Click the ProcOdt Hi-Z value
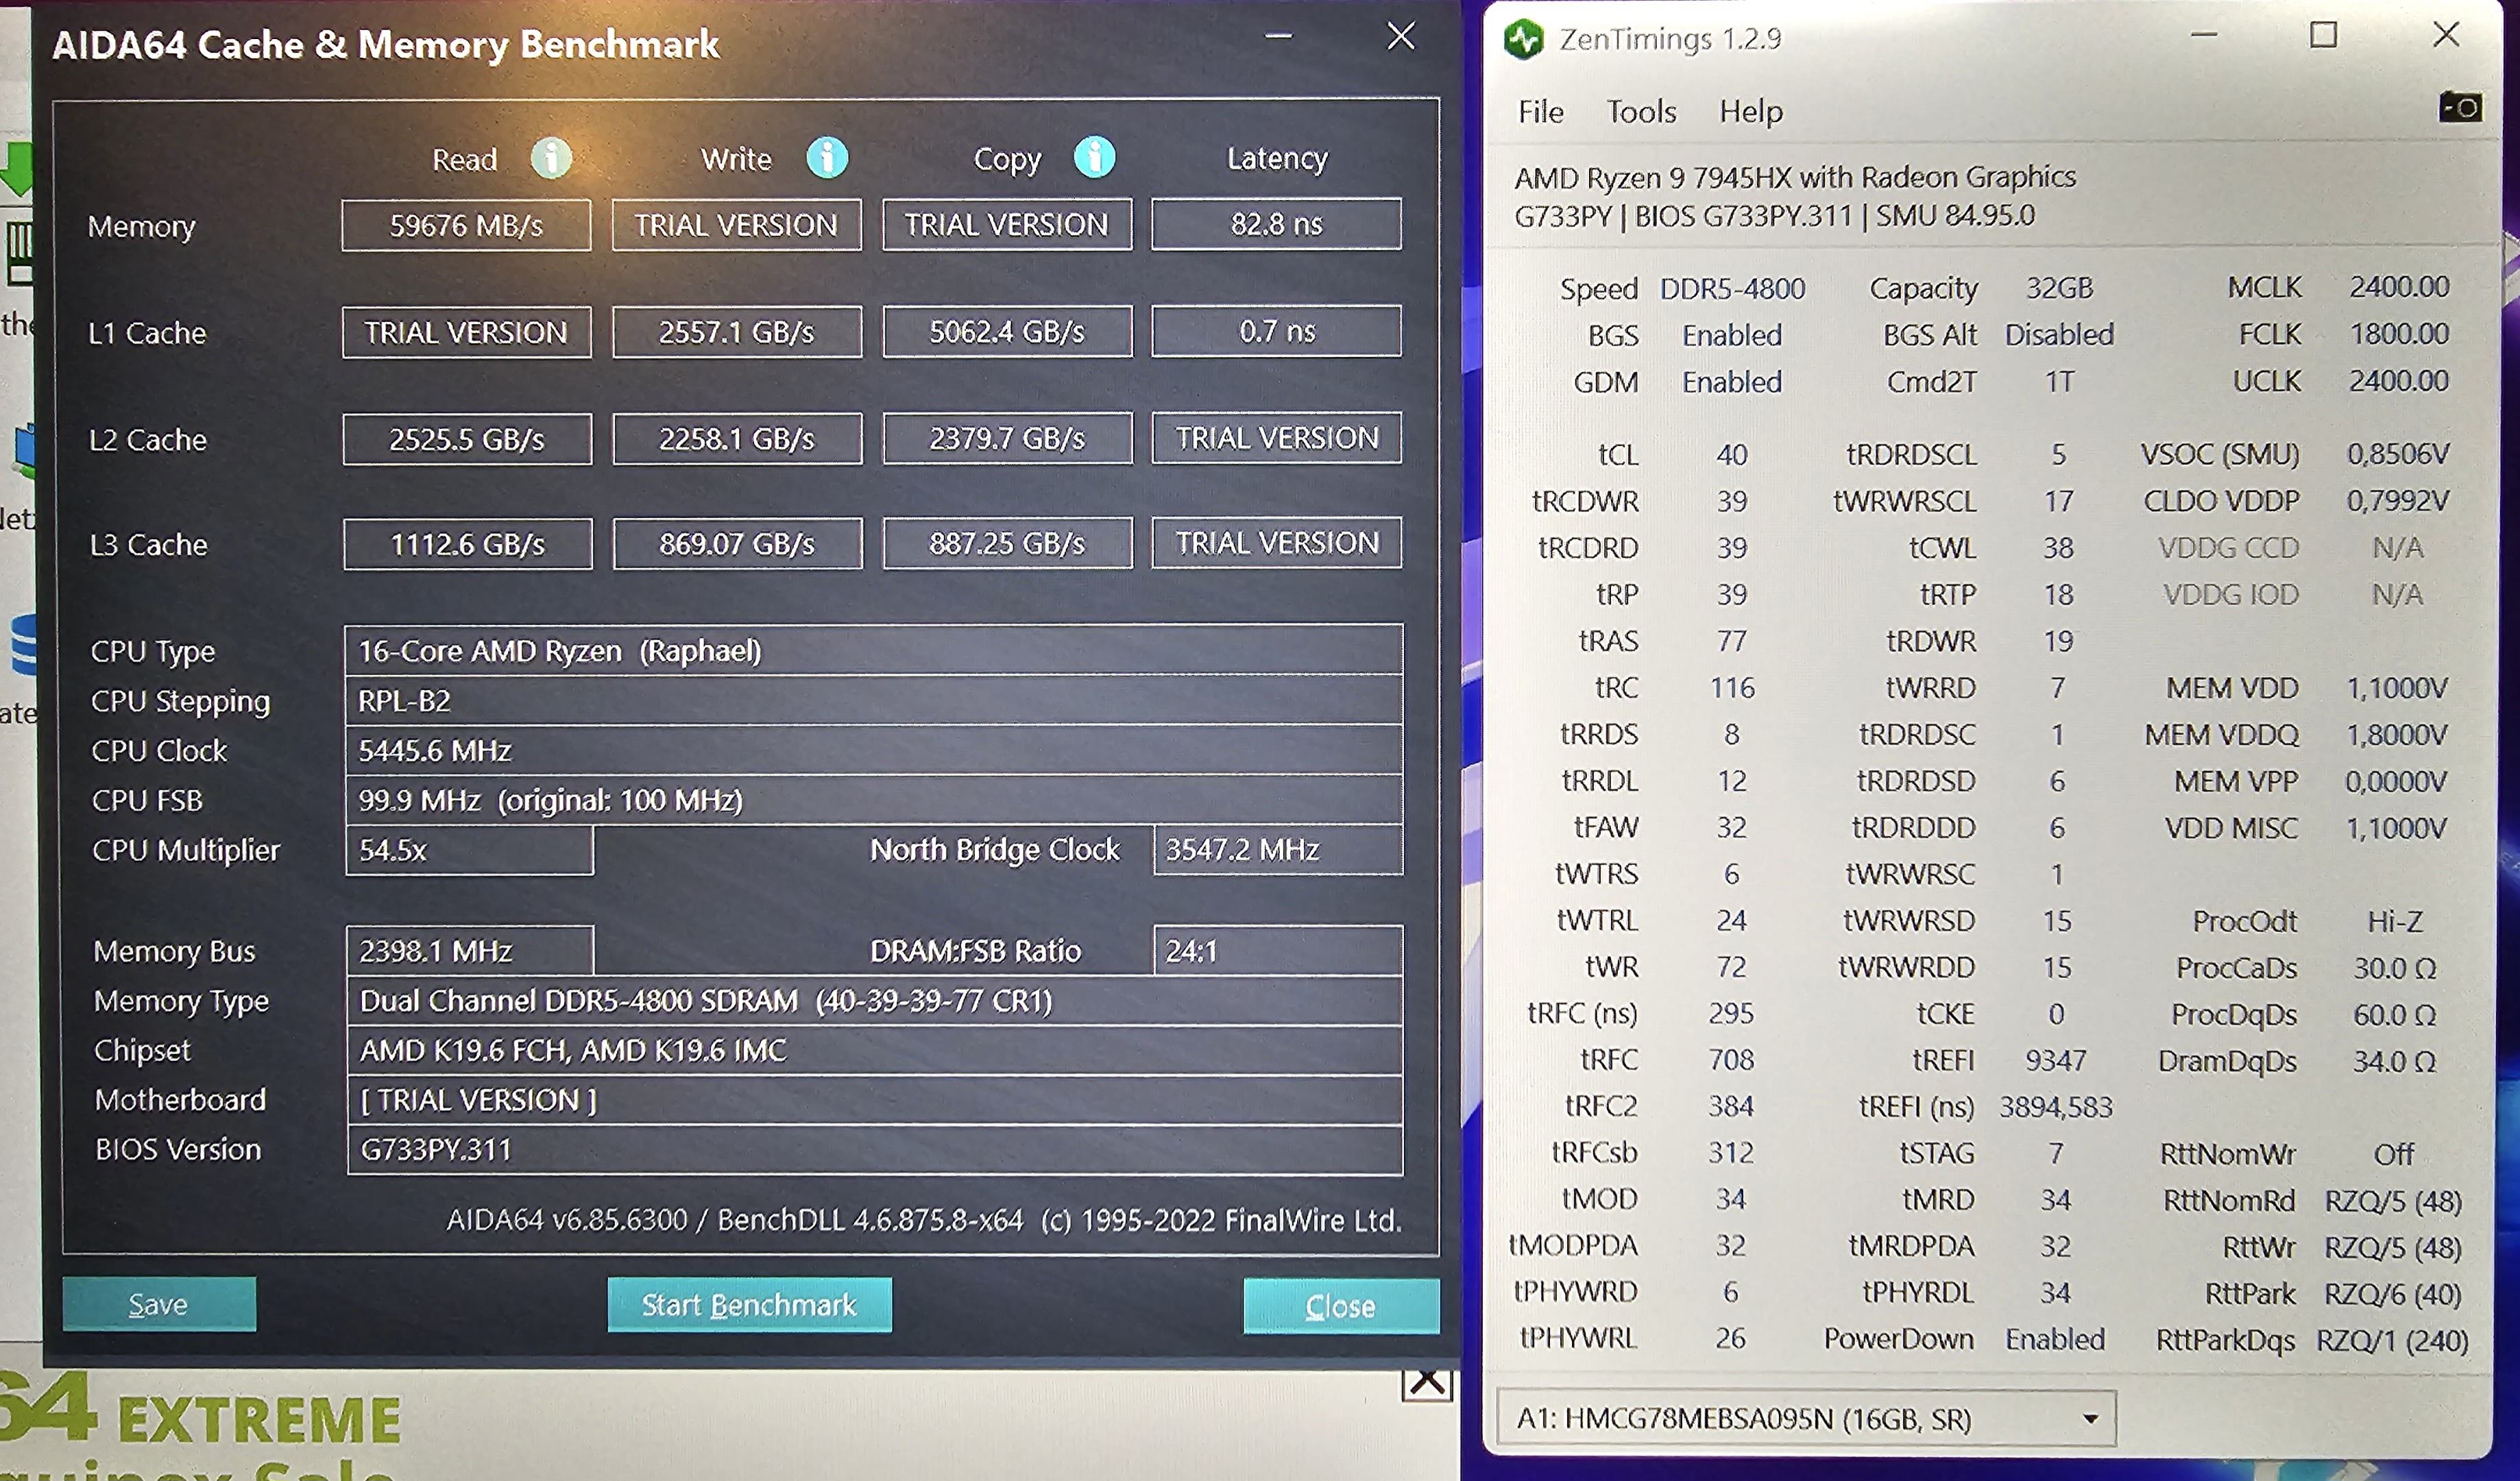The image size is (2520, 1481). 2395,921
